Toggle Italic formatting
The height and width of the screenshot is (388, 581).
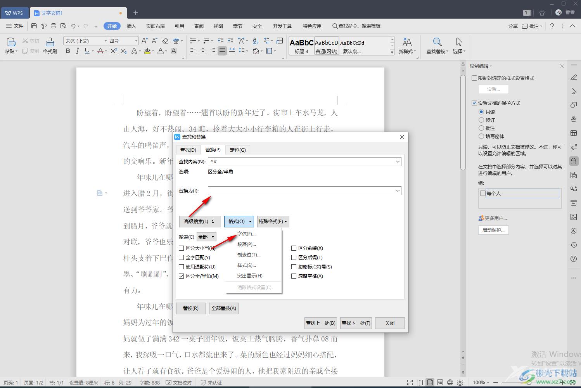tap(77, 51)
